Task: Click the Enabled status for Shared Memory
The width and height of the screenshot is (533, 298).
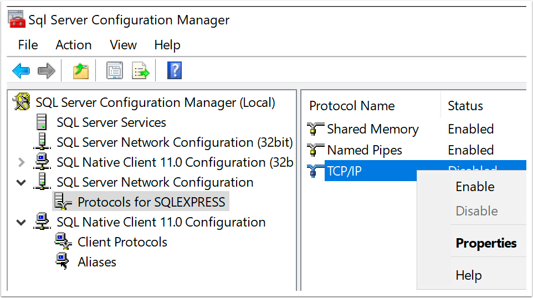Action: coord(470,129)
